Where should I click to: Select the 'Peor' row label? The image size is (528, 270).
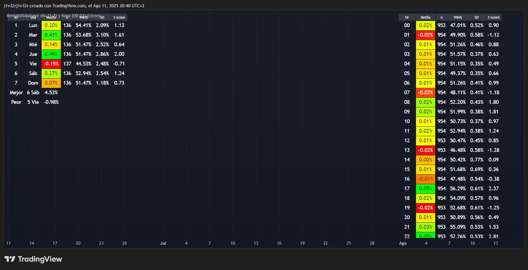pyautogui.click(x=16, y=102)
